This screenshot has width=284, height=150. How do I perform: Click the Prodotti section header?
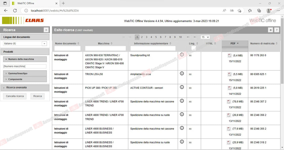25,52
